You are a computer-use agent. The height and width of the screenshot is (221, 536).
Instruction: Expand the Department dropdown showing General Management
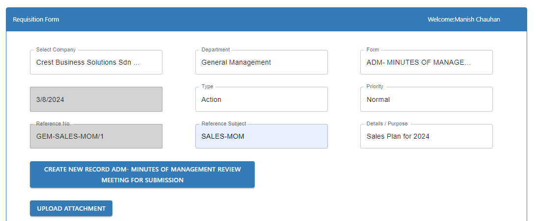[261, 63]
